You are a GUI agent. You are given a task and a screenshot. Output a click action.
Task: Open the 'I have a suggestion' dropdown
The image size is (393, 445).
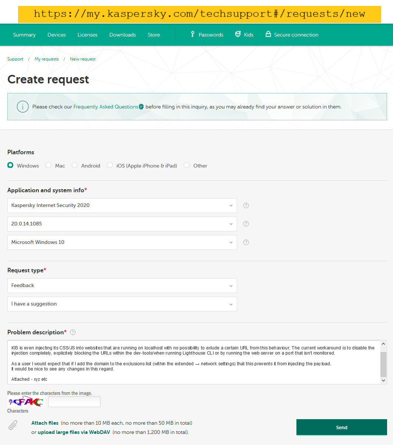[x=122, y=304]
